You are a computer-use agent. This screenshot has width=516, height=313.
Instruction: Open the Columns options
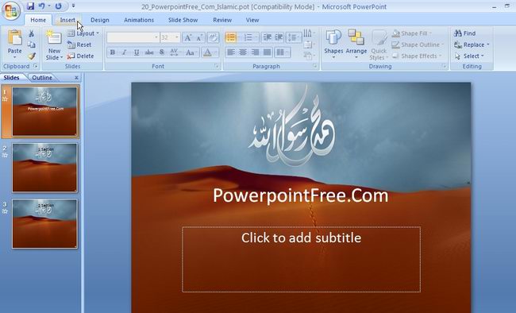tap(282, 52)
